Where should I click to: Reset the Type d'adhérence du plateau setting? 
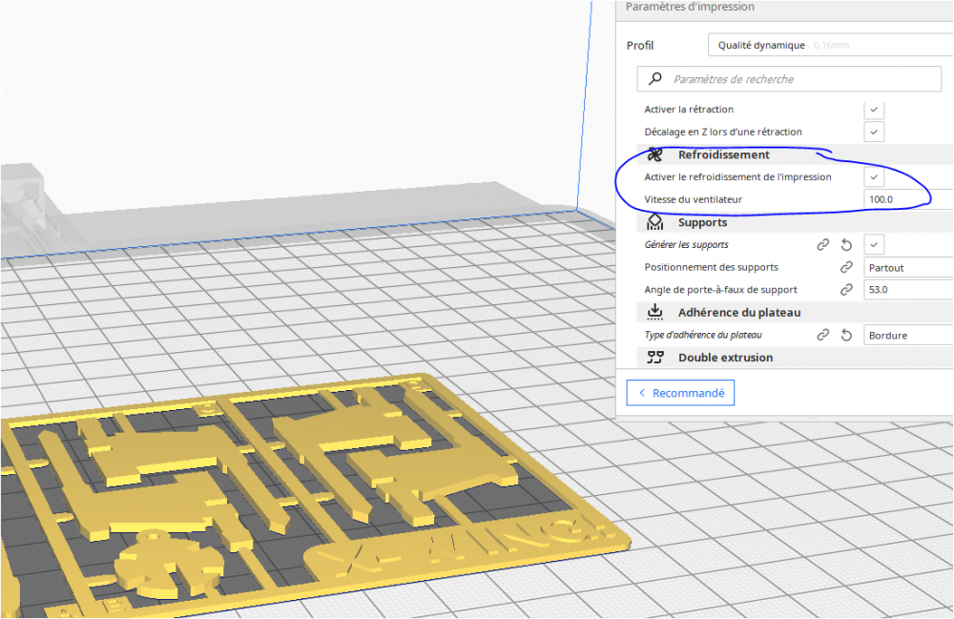846,335
